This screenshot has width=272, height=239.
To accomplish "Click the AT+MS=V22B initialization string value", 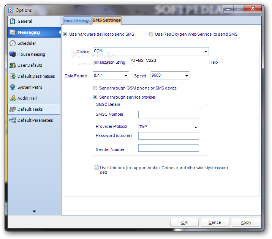I will pyautogui.click(x=143, y=60).
